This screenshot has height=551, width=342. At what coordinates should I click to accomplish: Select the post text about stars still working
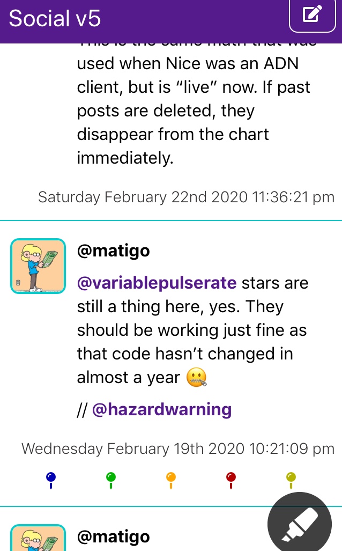pos(193,330)
